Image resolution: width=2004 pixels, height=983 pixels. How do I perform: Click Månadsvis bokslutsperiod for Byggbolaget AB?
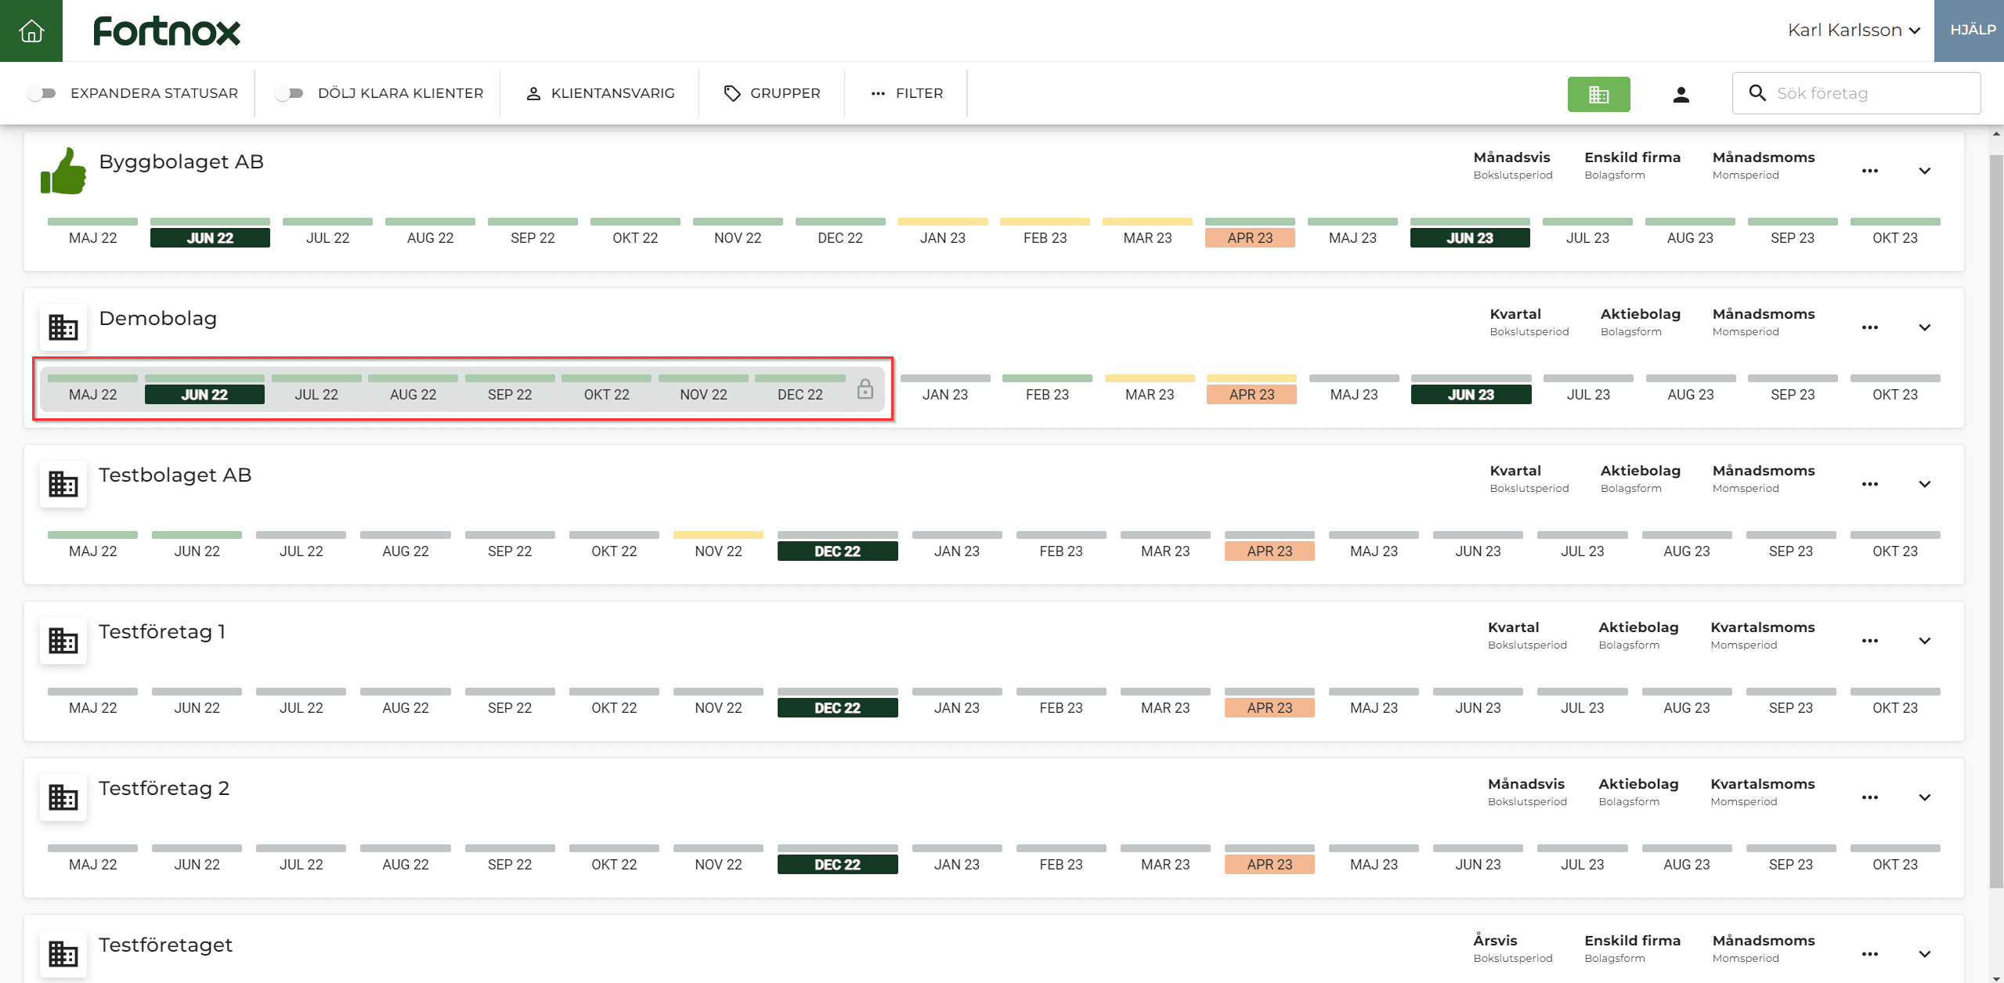[1512, 164]
